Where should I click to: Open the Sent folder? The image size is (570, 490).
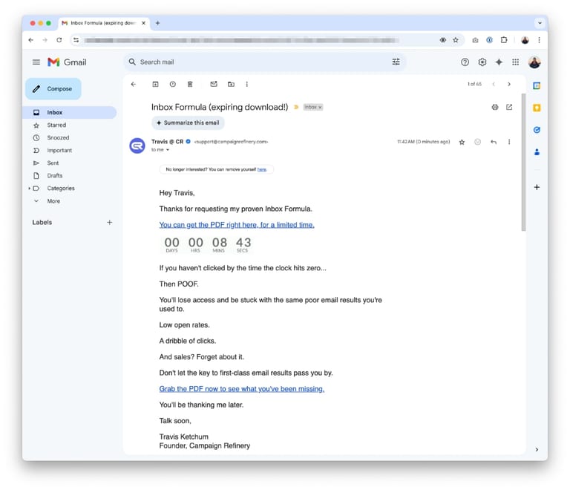pos(70,163)
